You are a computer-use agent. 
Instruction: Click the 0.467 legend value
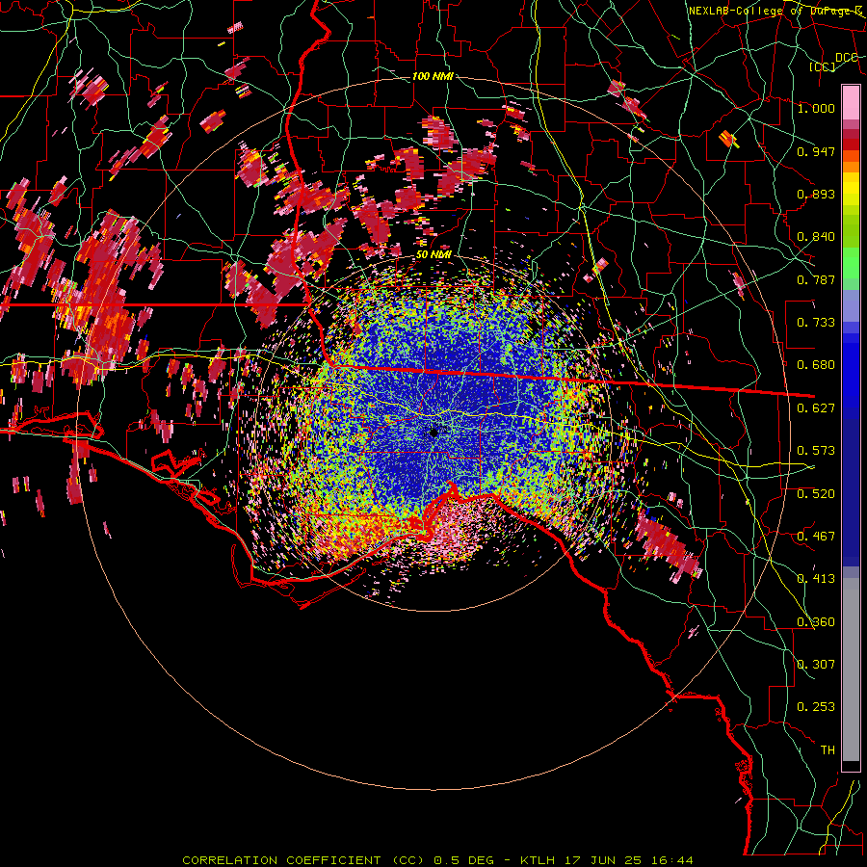click(x=816, y=536)
